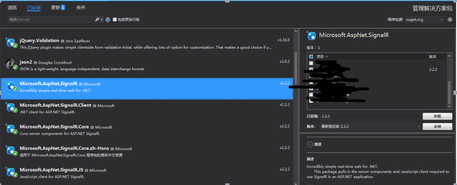
Task: Click the 已安装 2.2.2 field
Action: point(370,116)
